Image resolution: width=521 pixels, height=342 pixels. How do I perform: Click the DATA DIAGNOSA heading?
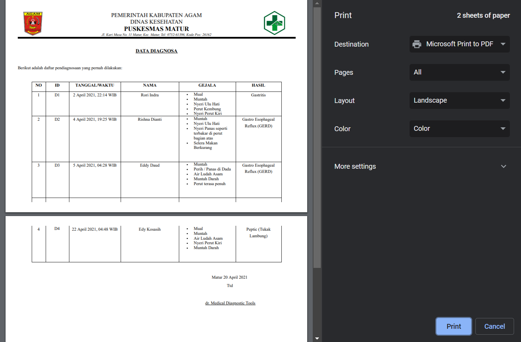click(156, 51)
